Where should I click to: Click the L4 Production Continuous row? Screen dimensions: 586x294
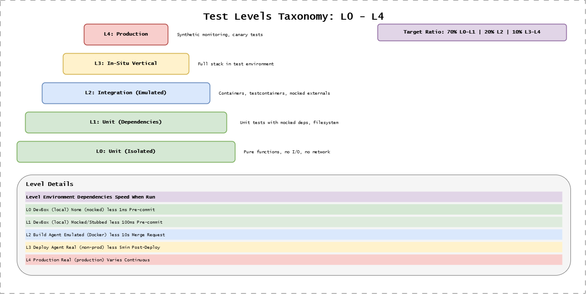[293, 260]
